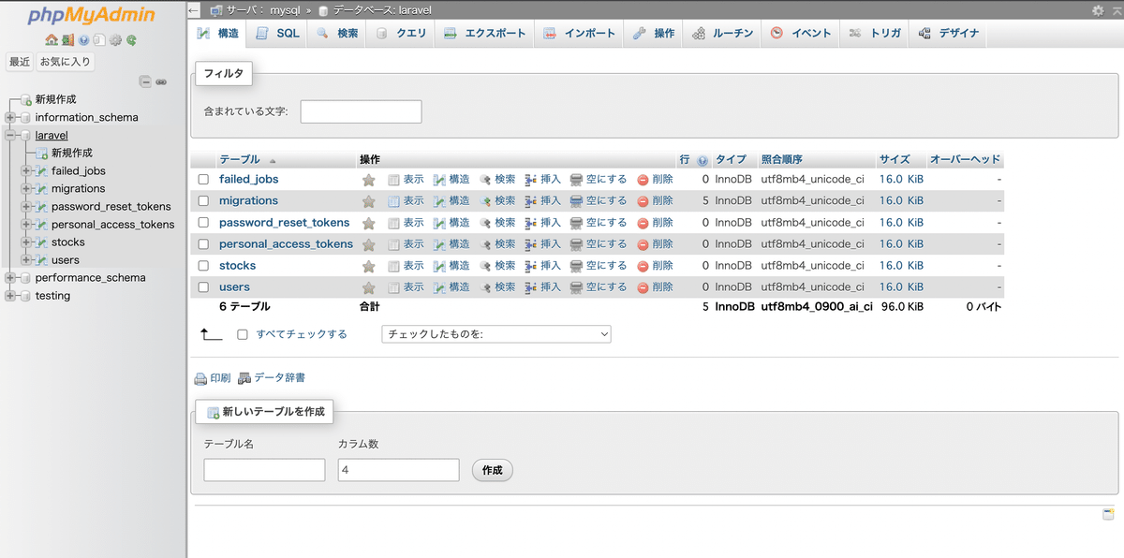Click the green reload navigation icon

click(132, 40)
